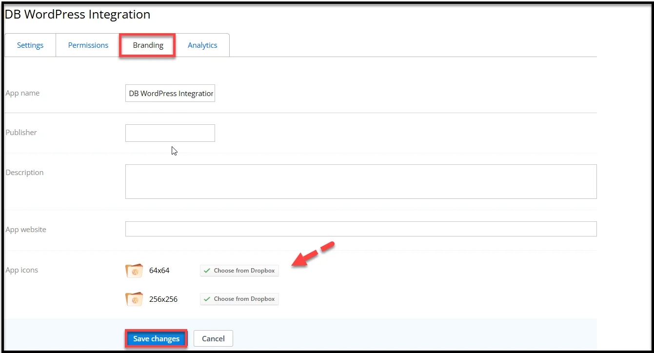Click the 256x256 app icon thumbnail

(x=134, y=299)
